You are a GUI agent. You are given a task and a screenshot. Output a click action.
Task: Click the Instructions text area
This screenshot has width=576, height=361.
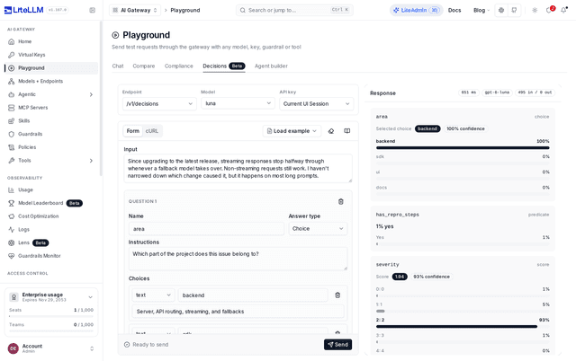pyautogui.click(x=238, y=259)
